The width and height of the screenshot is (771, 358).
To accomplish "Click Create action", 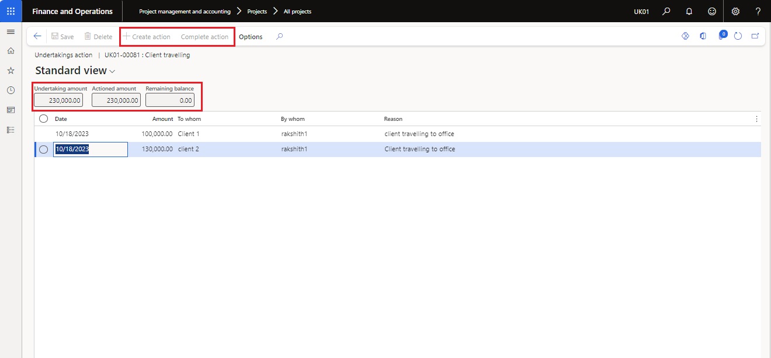I will (x=147, y=36).
